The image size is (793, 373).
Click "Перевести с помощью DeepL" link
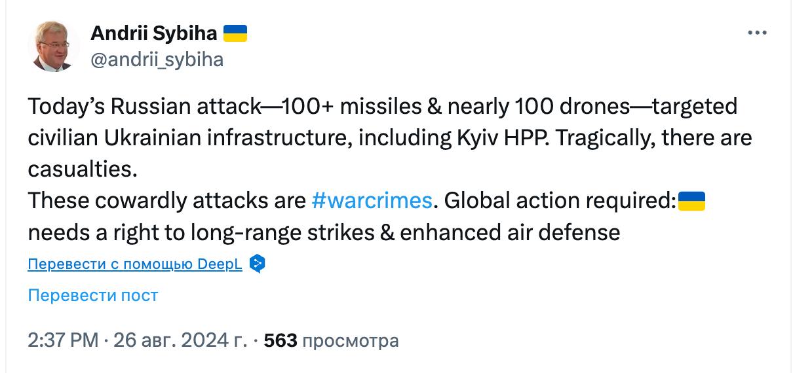click(135, 264)
